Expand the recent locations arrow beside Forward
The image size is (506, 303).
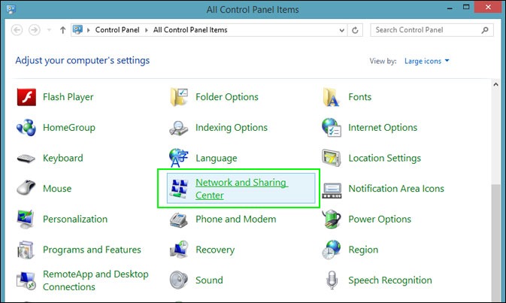click(x=49, y=30)
